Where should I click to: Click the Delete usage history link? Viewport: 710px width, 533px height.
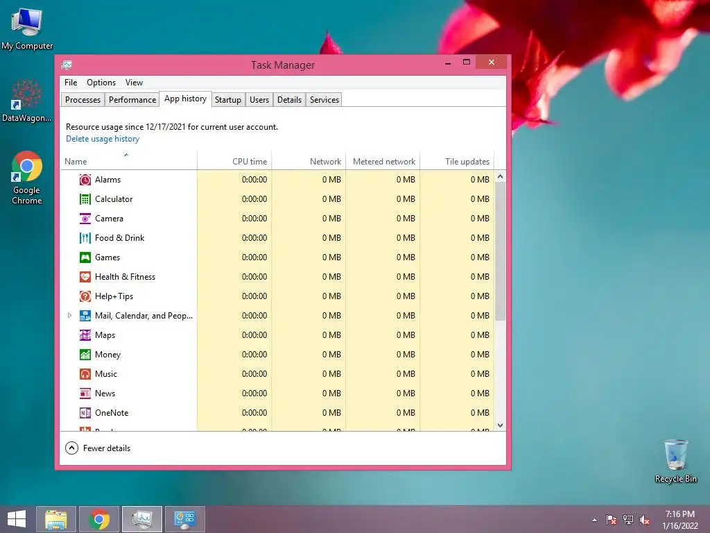click(103, 139)
